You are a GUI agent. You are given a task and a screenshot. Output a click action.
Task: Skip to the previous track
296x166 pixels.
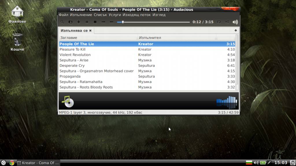click(103, 22)
